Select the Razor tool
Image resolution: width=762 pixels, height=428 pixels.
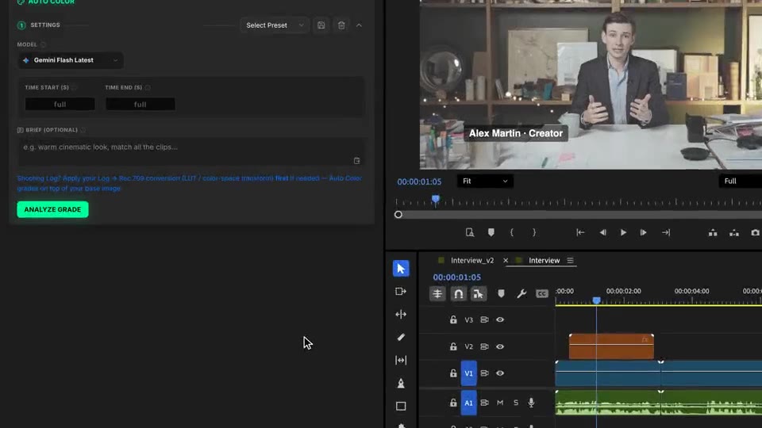point(401,337)
